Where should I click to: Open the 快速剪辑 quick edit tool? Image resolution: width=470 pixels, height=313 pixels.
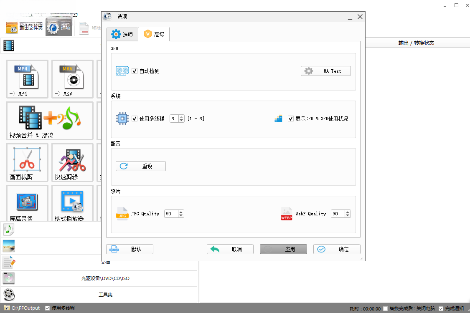coord(72,162)
